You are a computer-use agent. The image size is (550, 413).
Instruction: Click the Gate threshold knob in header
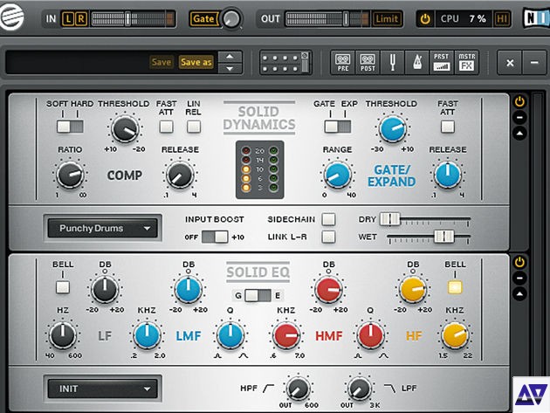point(232,18)
